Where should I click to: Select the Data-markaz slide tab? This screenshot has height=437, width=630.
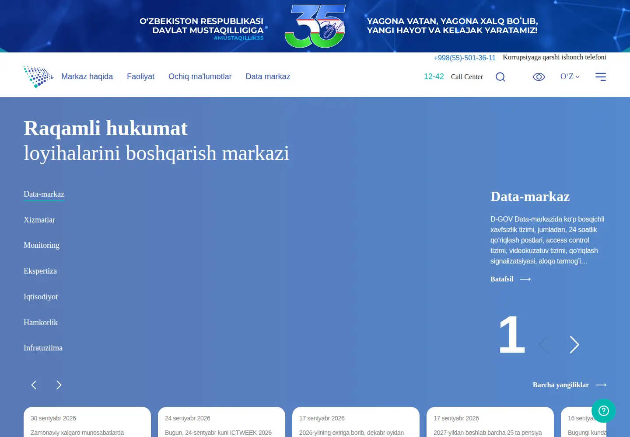pos(44,194)
